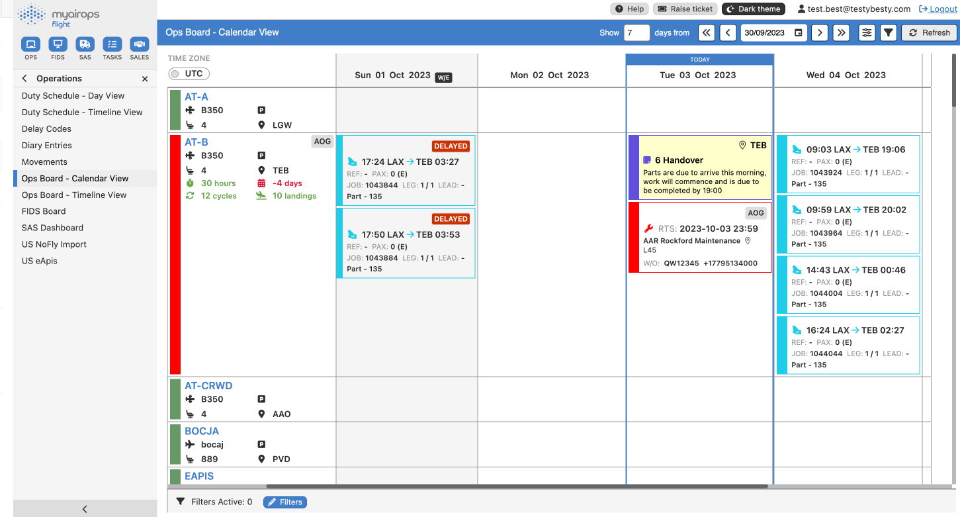This screenshot has width=960, height=517.
Task: Open the 14:43 LAX to TEB flight
Action: point(848,285)
